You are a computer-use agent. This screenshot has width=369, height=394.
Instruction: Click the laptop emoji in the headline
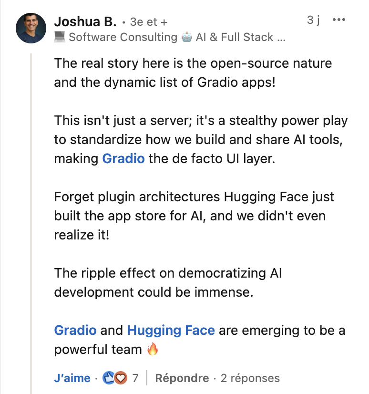tap(60, 37)
